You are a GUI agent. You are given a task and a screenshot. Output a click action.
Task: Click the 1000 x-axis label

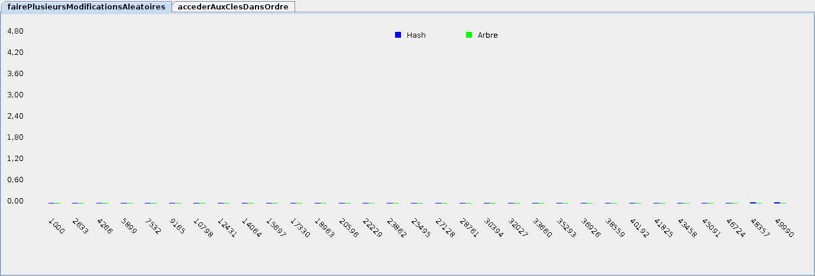[x=56, y=226]
